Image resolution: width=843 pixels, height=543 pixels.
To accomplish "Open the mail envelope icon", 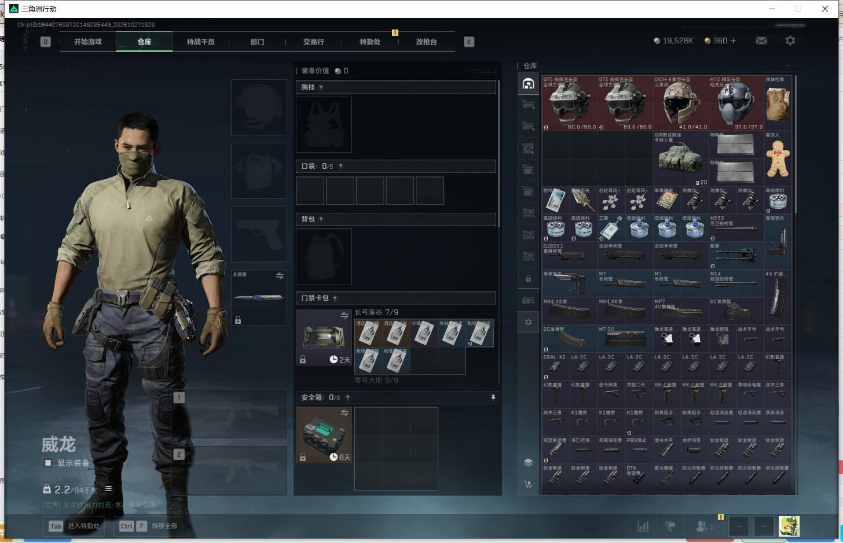I will [761, 40].
